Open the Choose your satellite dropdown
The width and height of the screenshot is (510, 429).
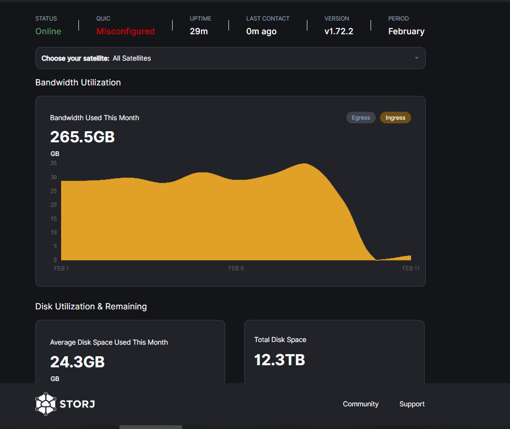230,58
